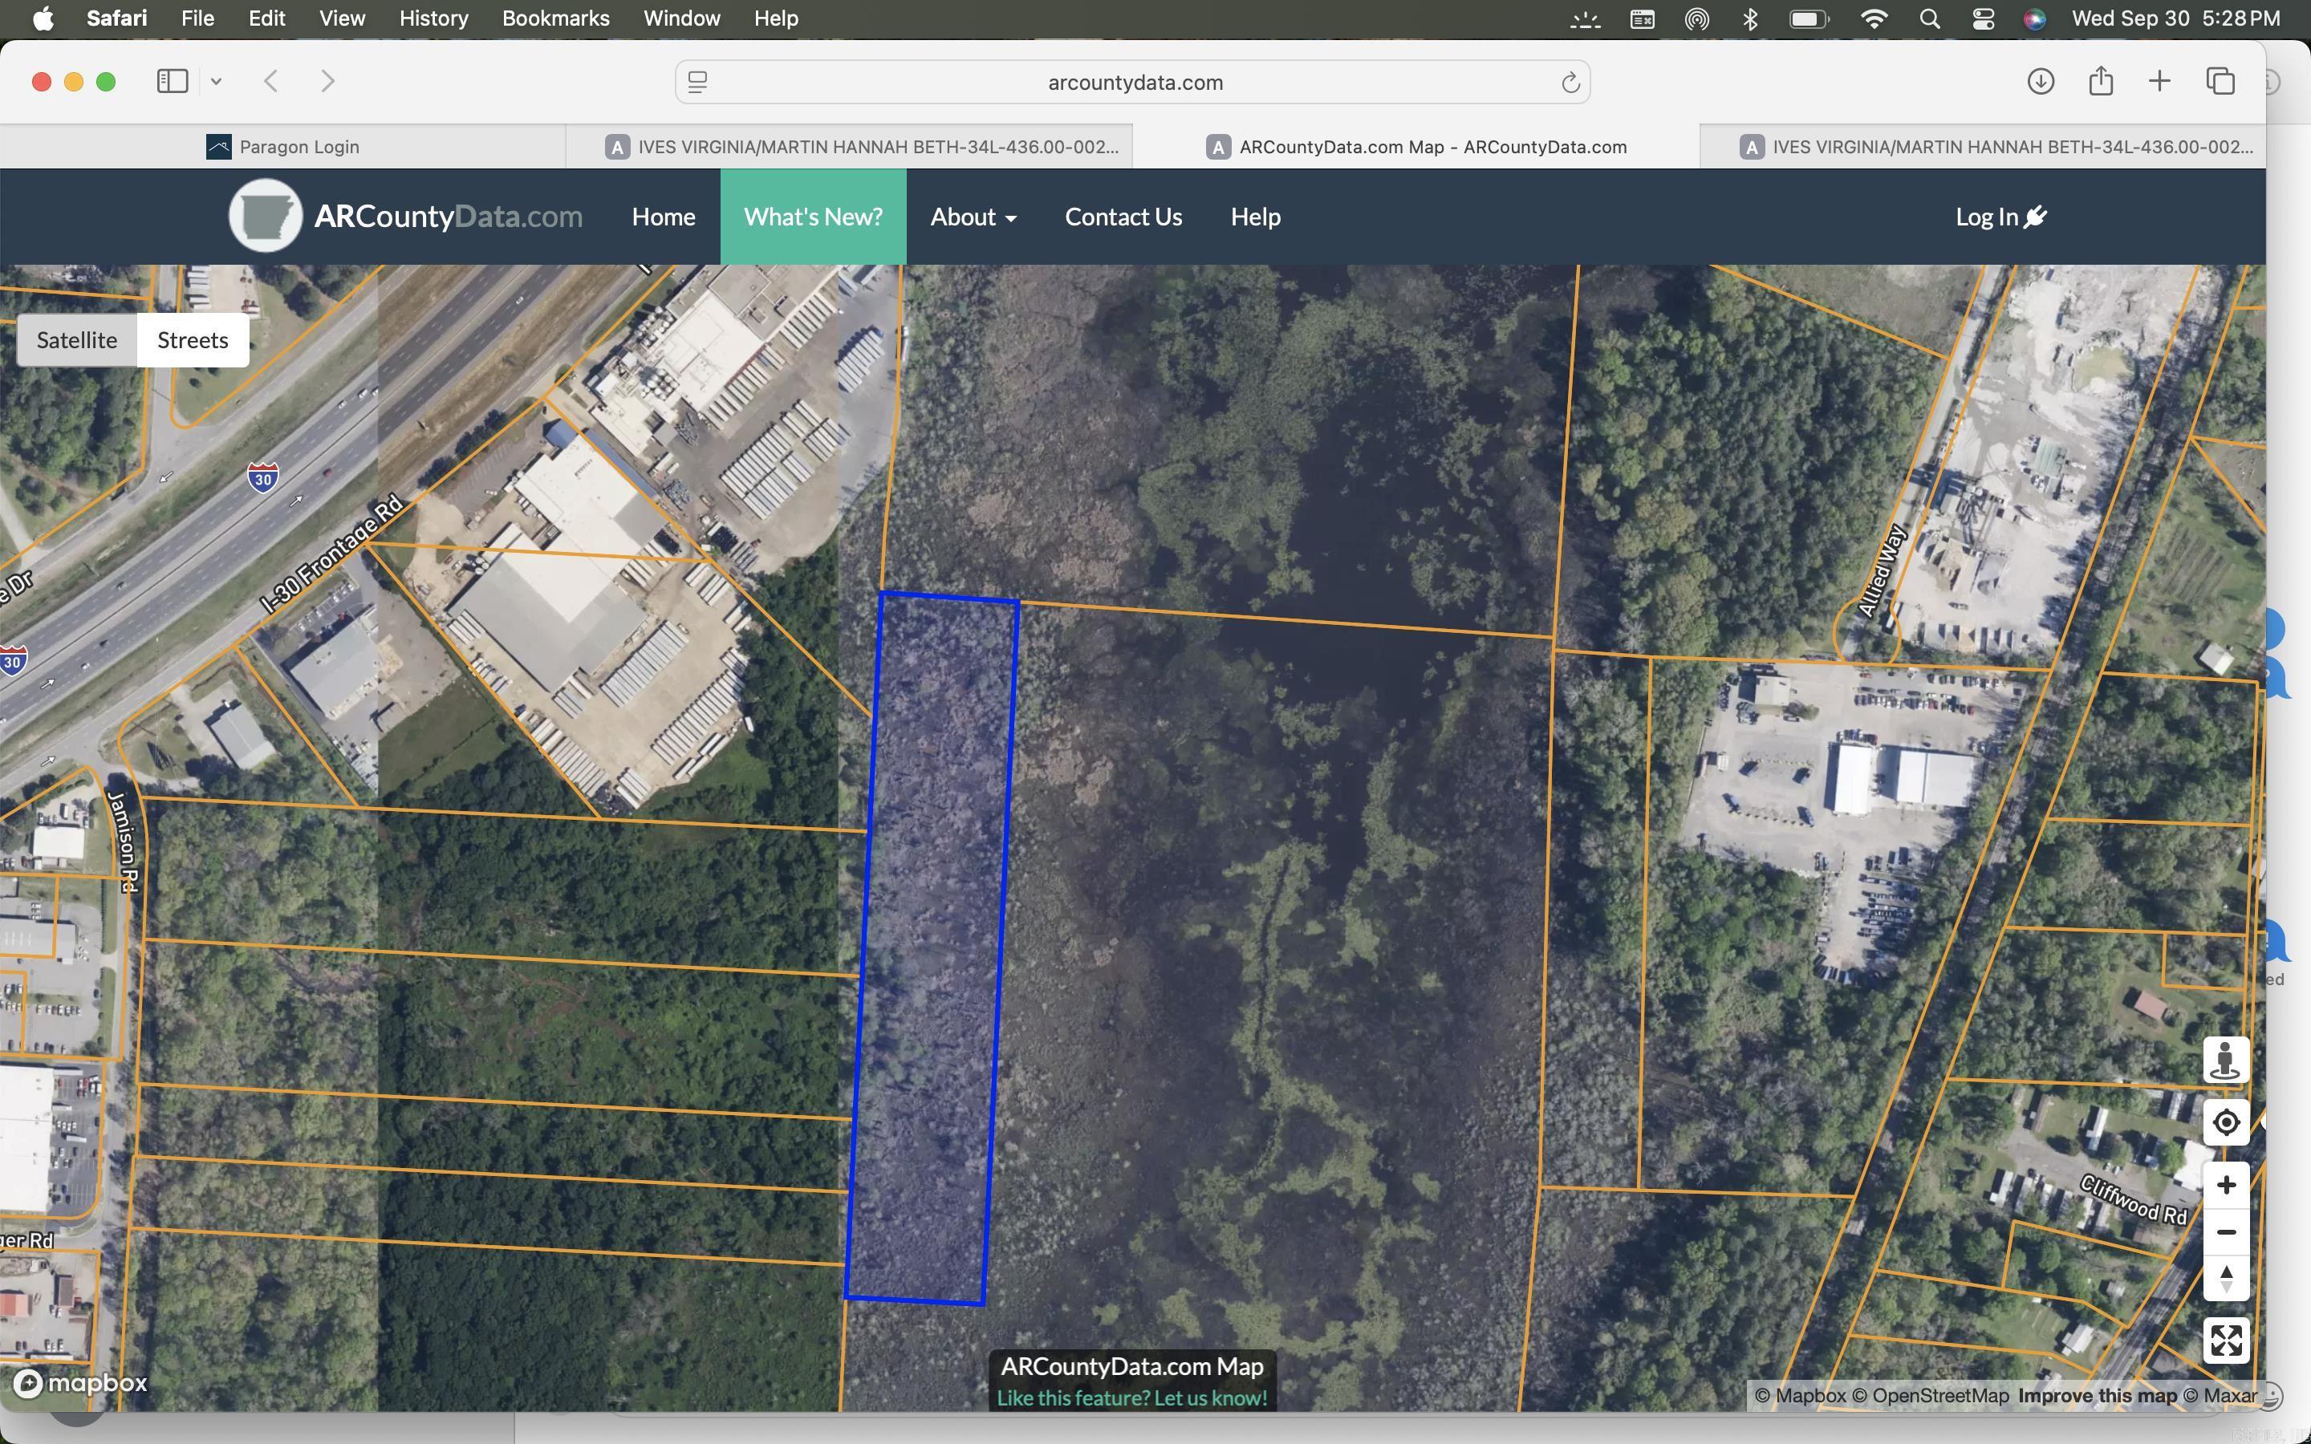Click 'Like this feature? Let us know!' link

point(1131,1398)
